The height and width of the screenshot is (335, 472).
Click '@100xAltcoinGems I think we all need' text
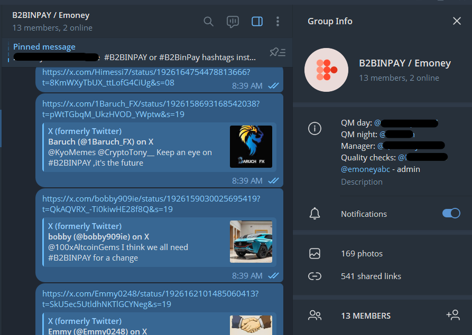point(118,247)
